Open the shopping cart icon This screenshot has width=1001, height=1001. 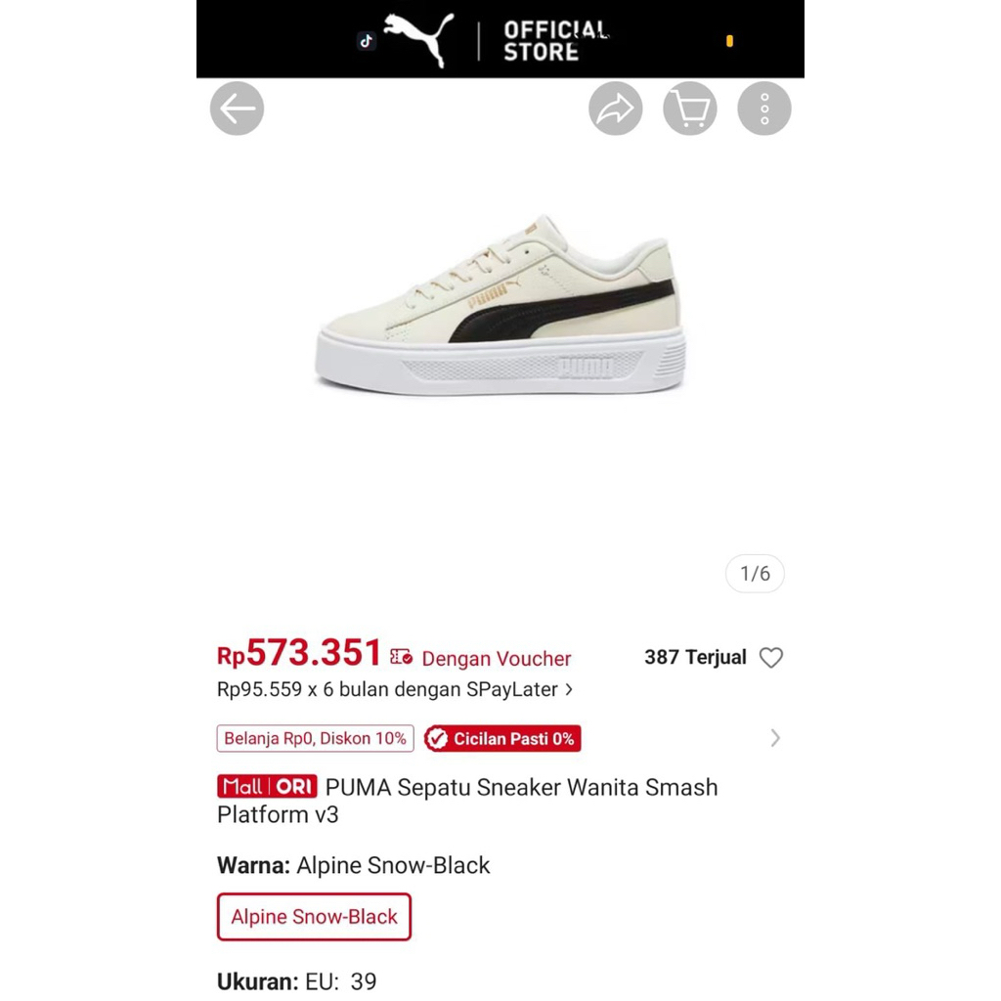click(x=690, y=109)
